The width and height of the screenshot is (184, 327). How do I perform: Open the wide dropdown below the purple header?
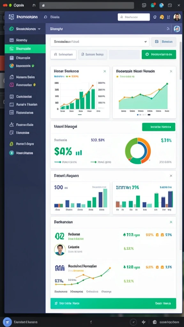[x=100, y=42]
